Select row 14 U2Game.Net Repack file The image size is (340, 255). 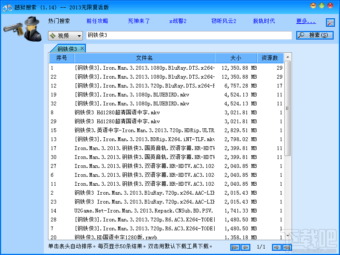(x=167, y=210)
